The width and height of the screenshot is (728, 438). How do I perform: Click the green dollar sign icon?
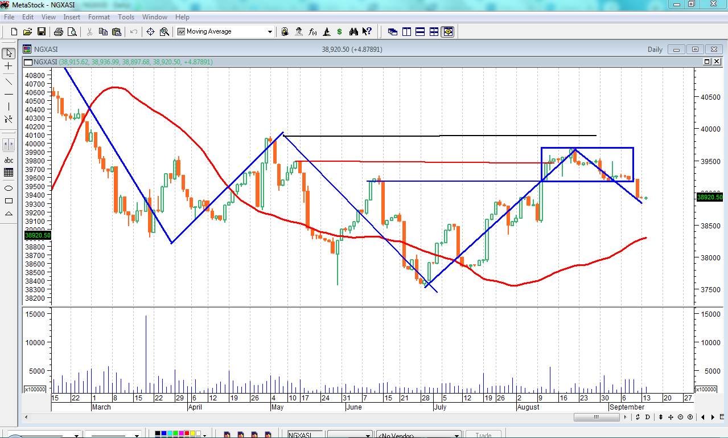[339, 32]
